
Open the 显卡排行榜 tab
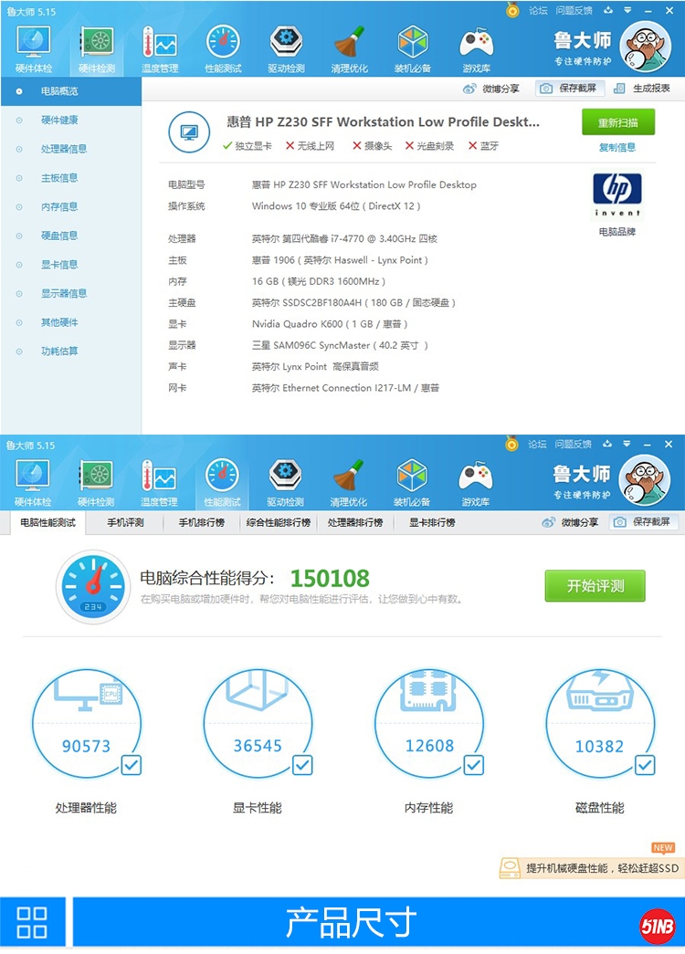pos(432,522)
